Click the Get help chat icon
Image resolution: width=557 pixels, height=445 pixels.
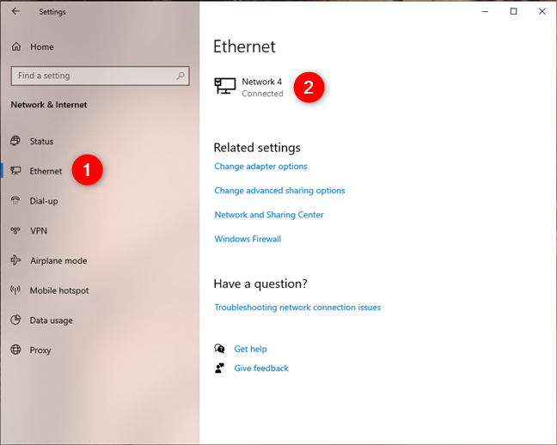(219, 349)
